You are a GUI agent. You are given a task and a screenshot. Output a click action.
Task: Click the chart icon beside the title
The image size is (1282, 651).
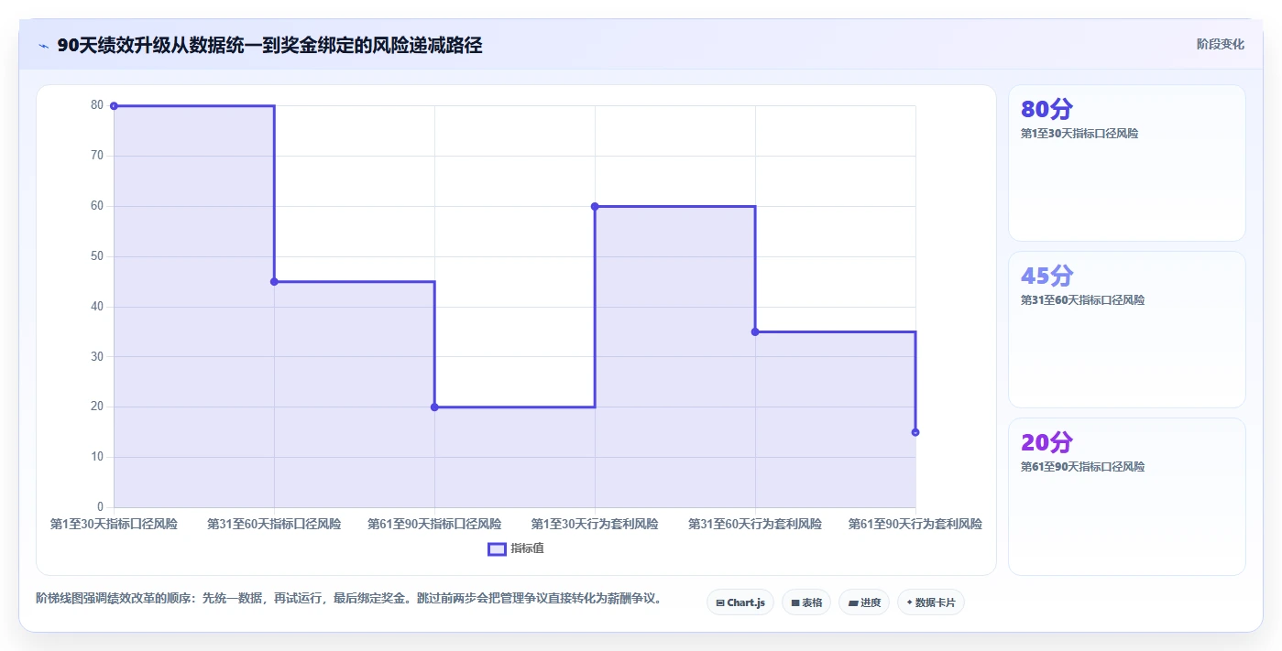pos(43,46)
